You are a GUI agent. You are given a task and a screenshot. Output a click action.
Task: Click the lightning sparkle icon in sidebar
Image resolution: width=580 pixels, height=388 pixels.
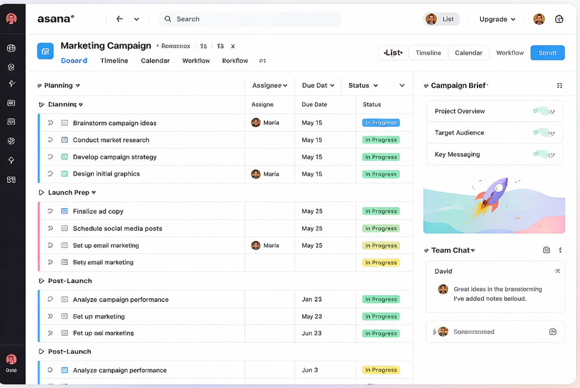click(12, 84)
